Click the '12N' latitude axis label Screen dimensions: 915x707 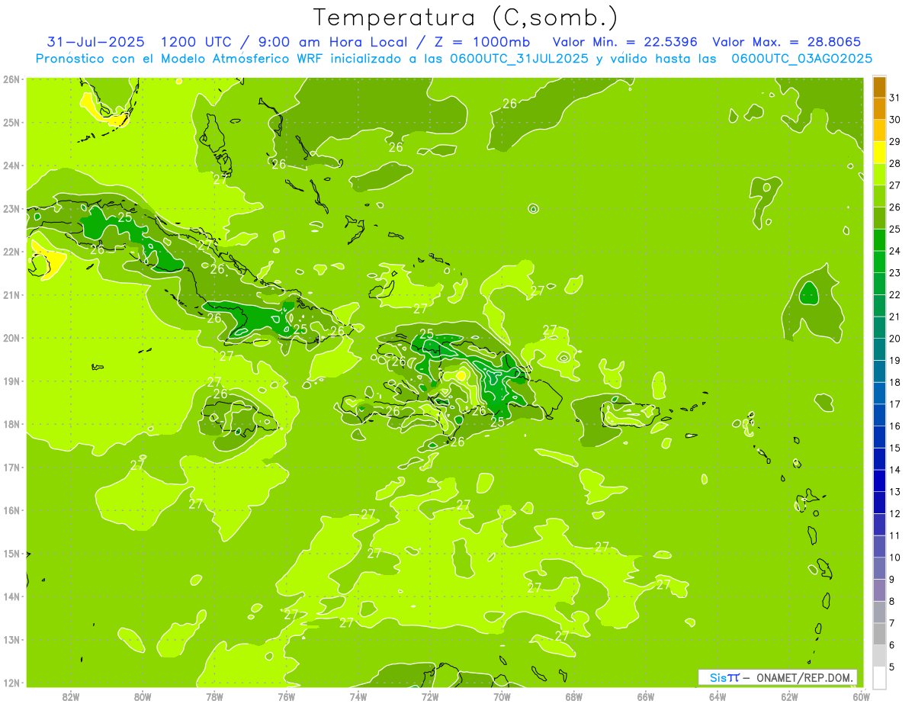tap(11, 683)
